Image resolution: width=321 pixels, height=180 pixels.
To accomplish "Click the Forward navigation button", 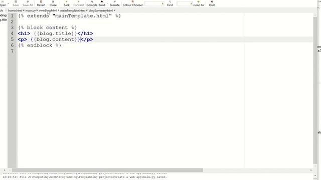I will [x=78, y=3].
